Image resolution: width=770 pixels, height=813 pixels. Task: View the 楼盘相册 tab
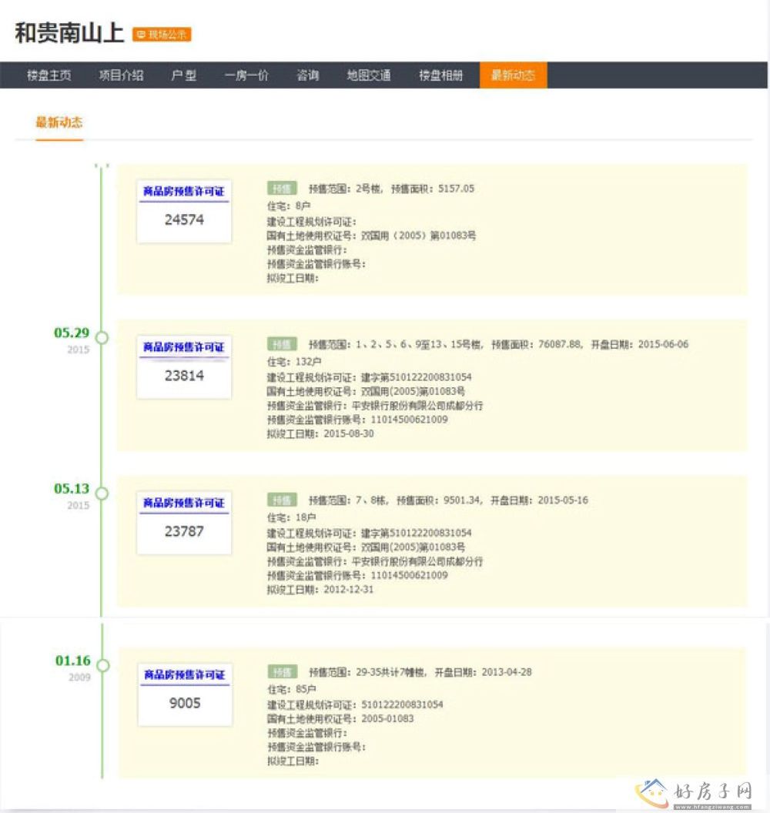(x=441, y=75)
